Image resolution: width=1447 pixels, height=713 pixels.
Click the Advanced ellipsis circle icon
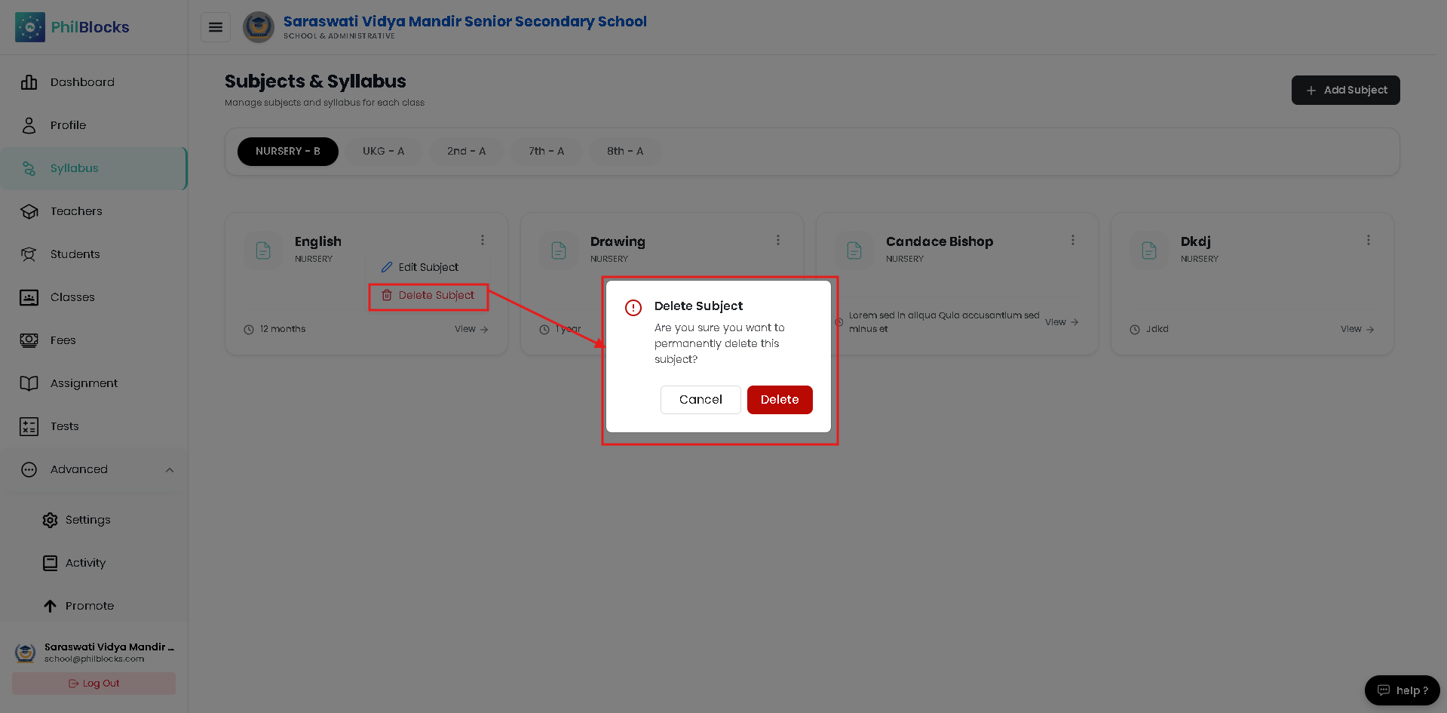pyautogui.click(x=29, y=469)
